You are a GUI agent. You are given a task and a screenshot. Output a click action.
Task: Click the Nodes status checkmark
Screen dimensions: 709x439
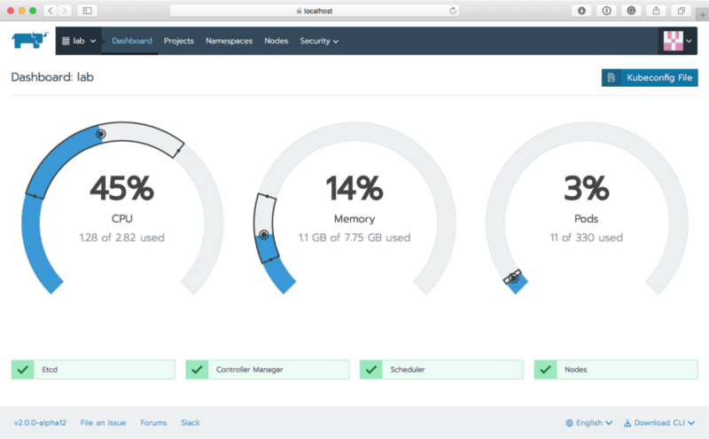[545, 370]
